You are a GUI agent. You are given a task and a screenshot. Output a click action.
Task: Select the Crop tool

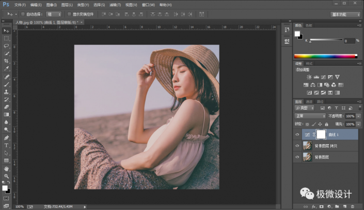pos(6,61)
